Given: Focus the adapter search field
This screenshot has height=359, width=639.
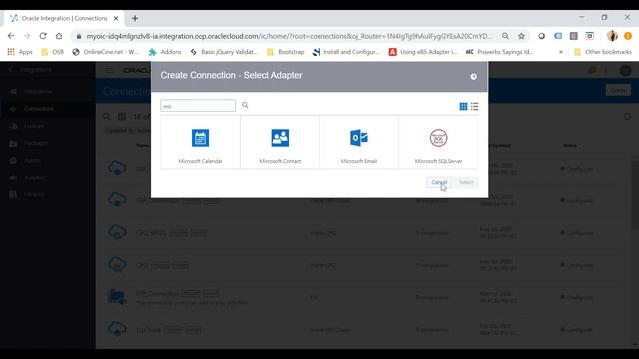Looking at the screenshot, I should [x=198, y=106].
